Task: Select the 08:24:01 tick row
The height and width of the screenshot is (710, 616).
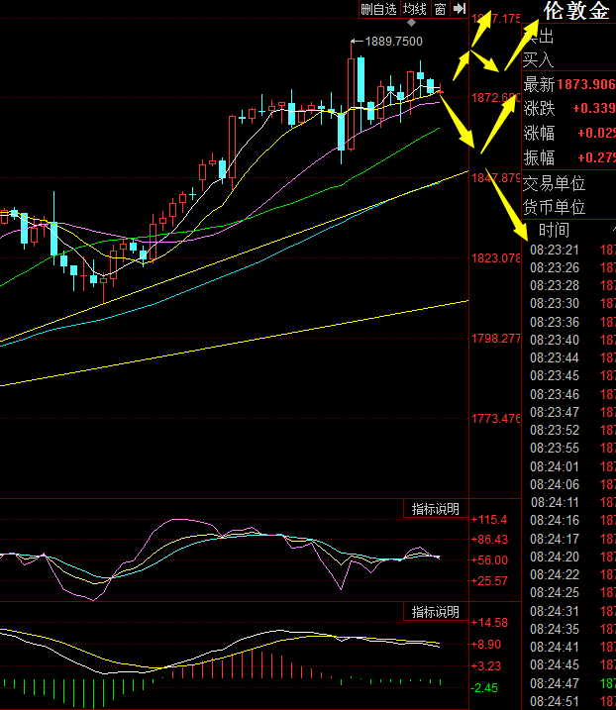Action: [x=572, y=466]
